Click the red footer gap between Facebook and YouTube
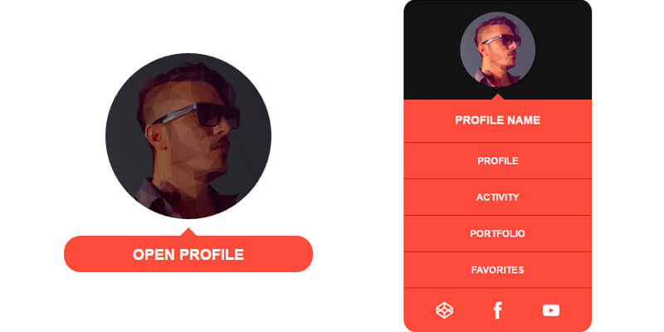This screenshot has height=332, width=664. [523, 310]
